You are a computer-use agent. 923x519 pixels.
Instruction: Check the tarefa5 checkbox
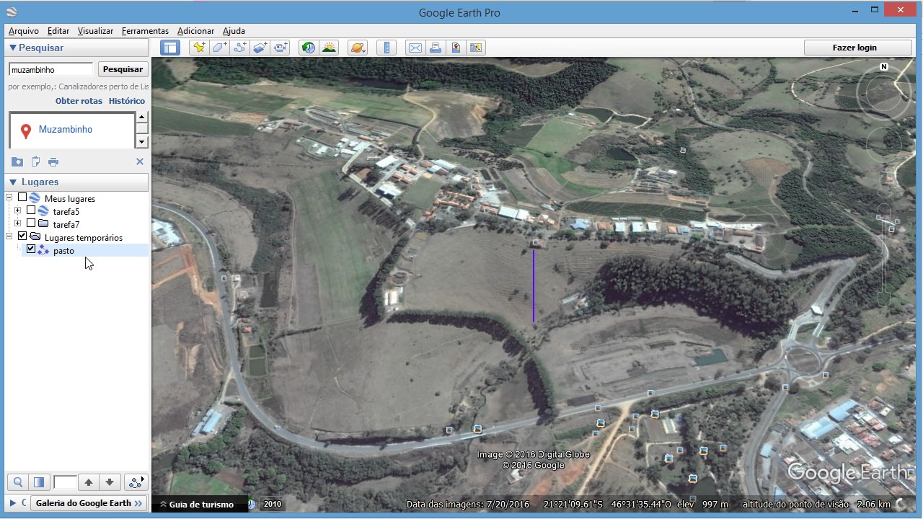point(31,210)
